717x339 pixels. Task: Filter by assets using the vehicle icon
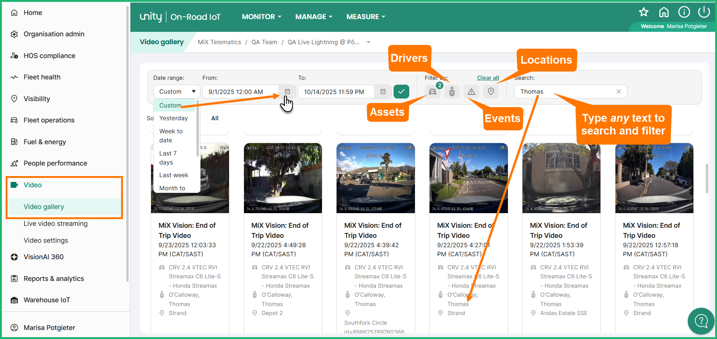pyautogui.click(x=433, y=92)
